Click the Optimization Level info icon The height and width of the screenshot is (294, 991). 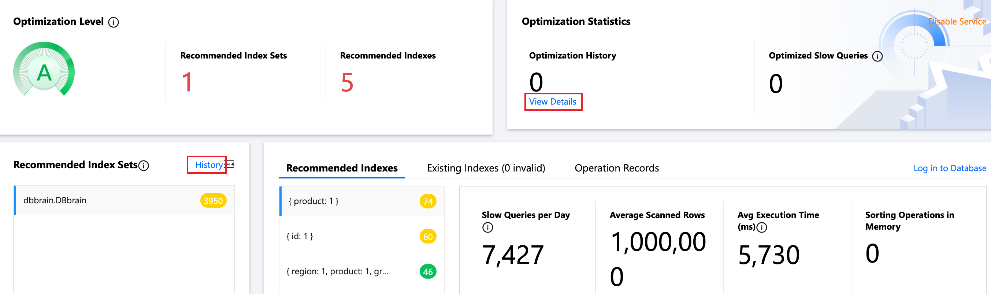(114, 22)
